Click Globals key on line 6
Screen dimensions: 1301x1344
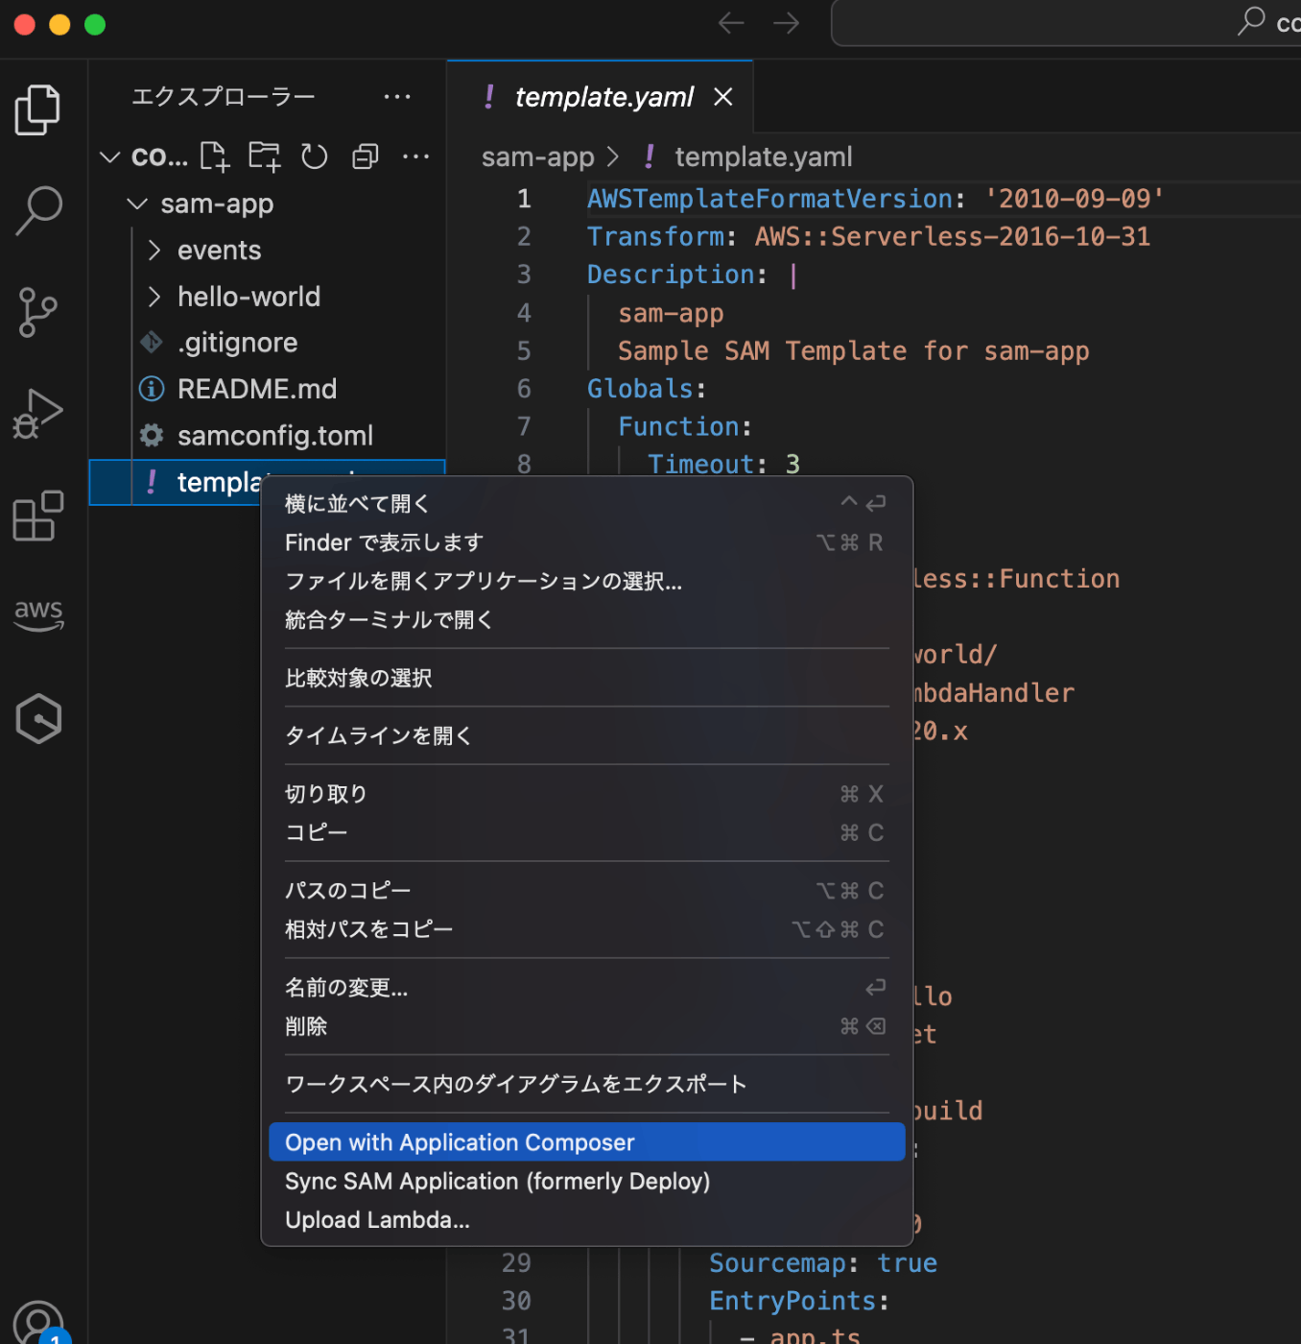pyautogui.click(x=640, y=389)
